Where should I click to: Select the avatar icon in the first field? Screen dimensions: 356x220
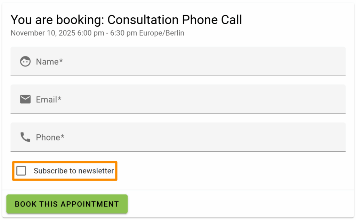[25, 61]
